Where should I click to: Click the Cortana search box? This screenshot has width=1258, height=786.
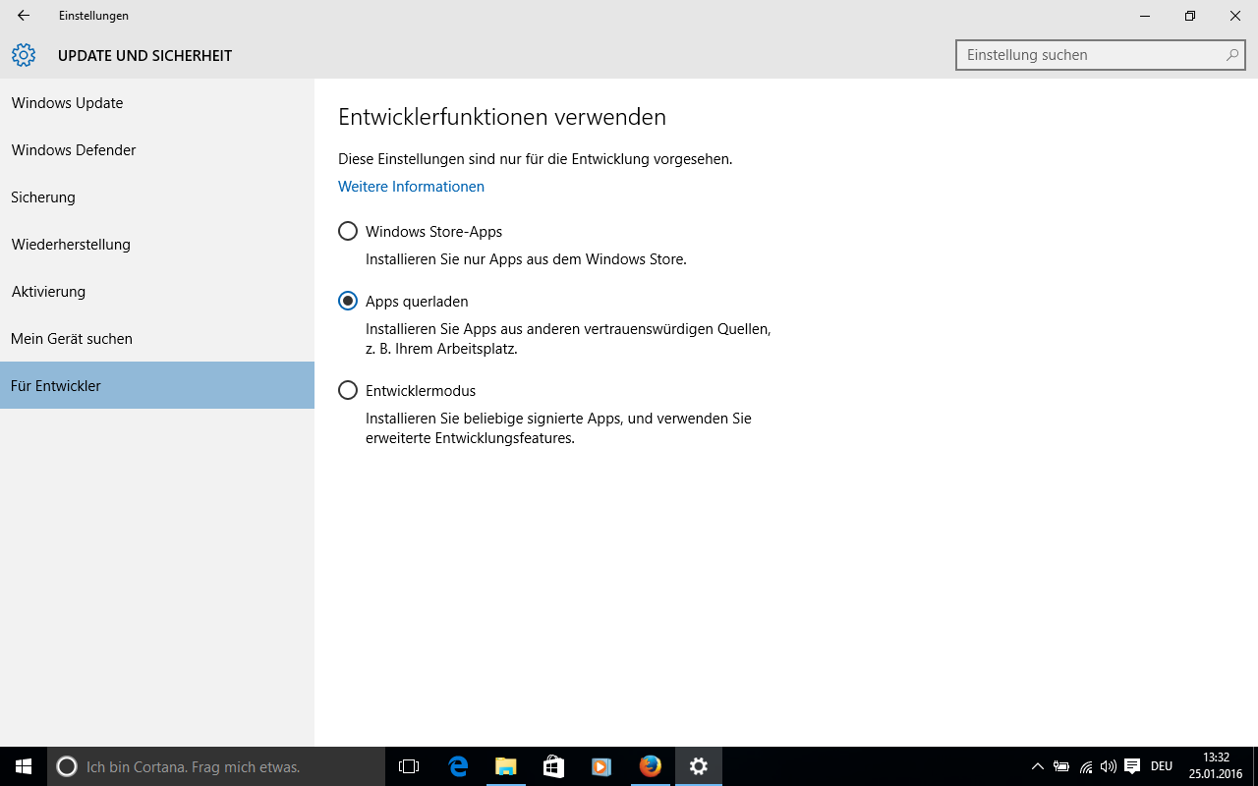pos(216,766)
